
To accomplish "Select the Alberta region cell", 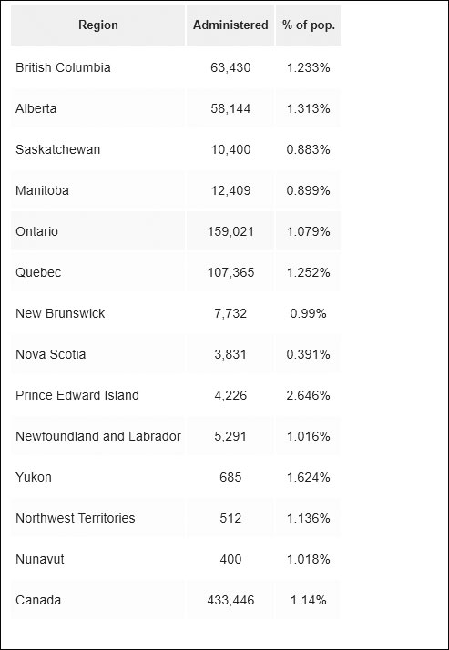I will point(98,108).
